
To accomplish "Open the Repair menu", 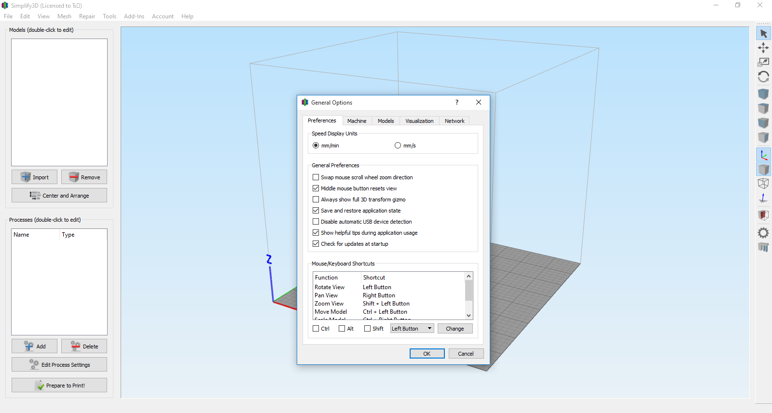I will (x=87, y=16).
